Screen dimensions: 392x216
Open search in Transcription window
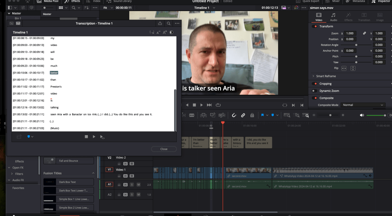coord(168,23)
